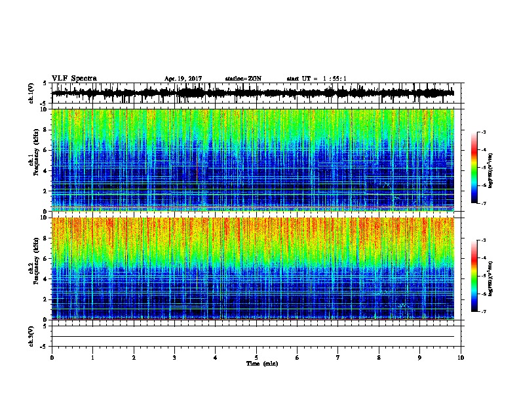Image resolution: width=519 pixels, height=401 pixels.
Task: Click the ch.1 spectrogram panel
Action: pyautogui.click(x=256, y=160)
